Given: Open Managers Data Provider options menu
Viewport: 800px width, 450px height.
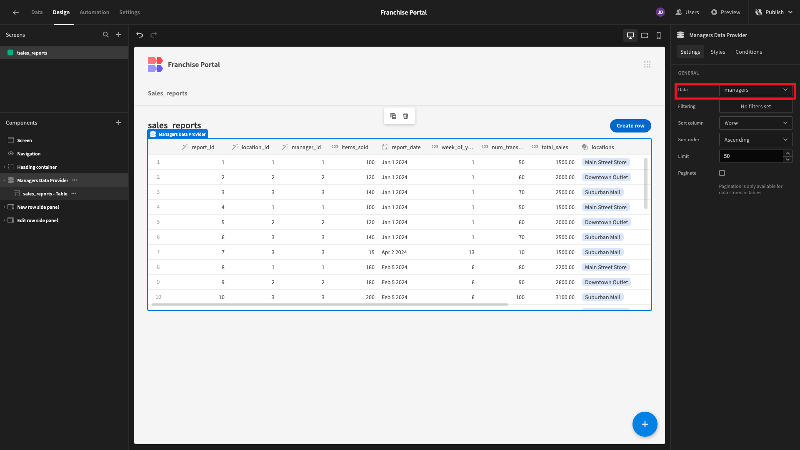Looking at the screenshot, I should click(75, 180).
